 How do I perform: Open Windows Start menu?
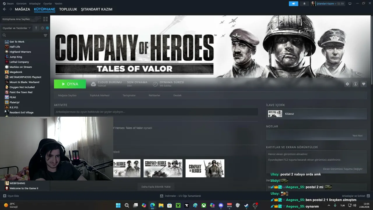click(118, 205)
